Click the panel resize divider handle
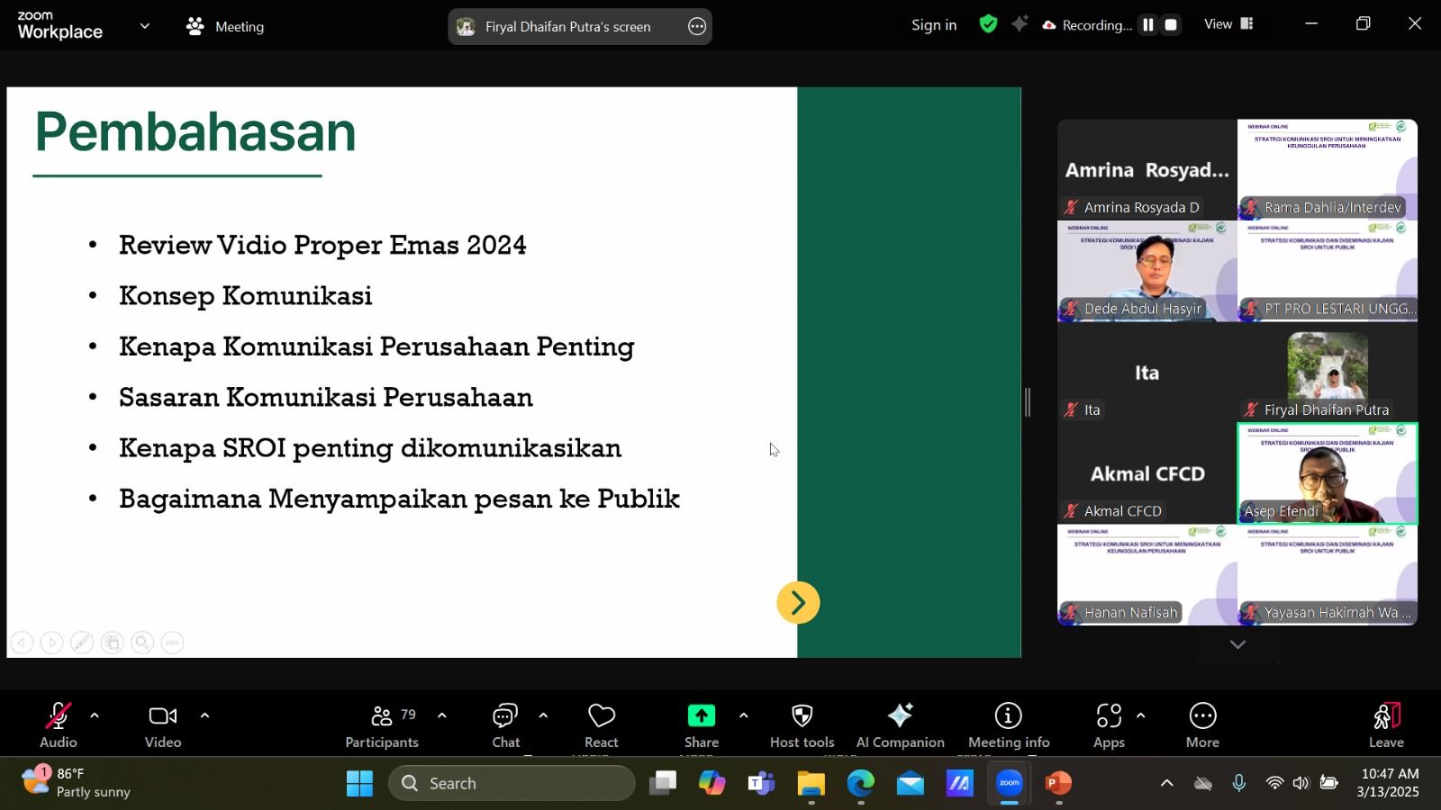The width and height of the screenshot is (1441, 810). point(1028,402)
